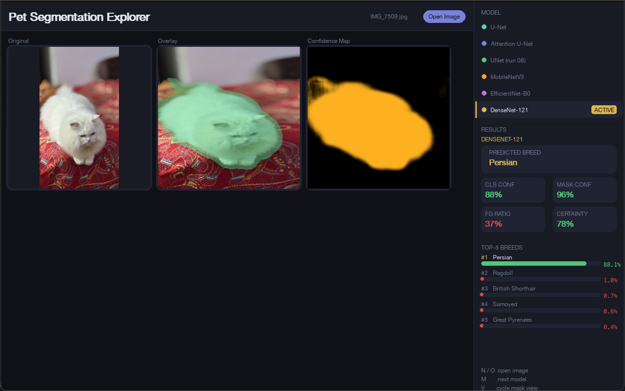
Task: Click the red marker on Ragdoll bar
Action: tap(482, 279)
